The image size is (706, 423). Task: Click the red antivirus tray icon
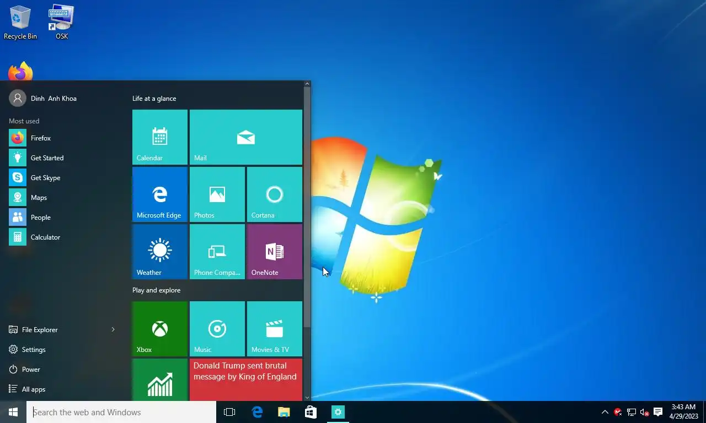[x=618, y=412]
